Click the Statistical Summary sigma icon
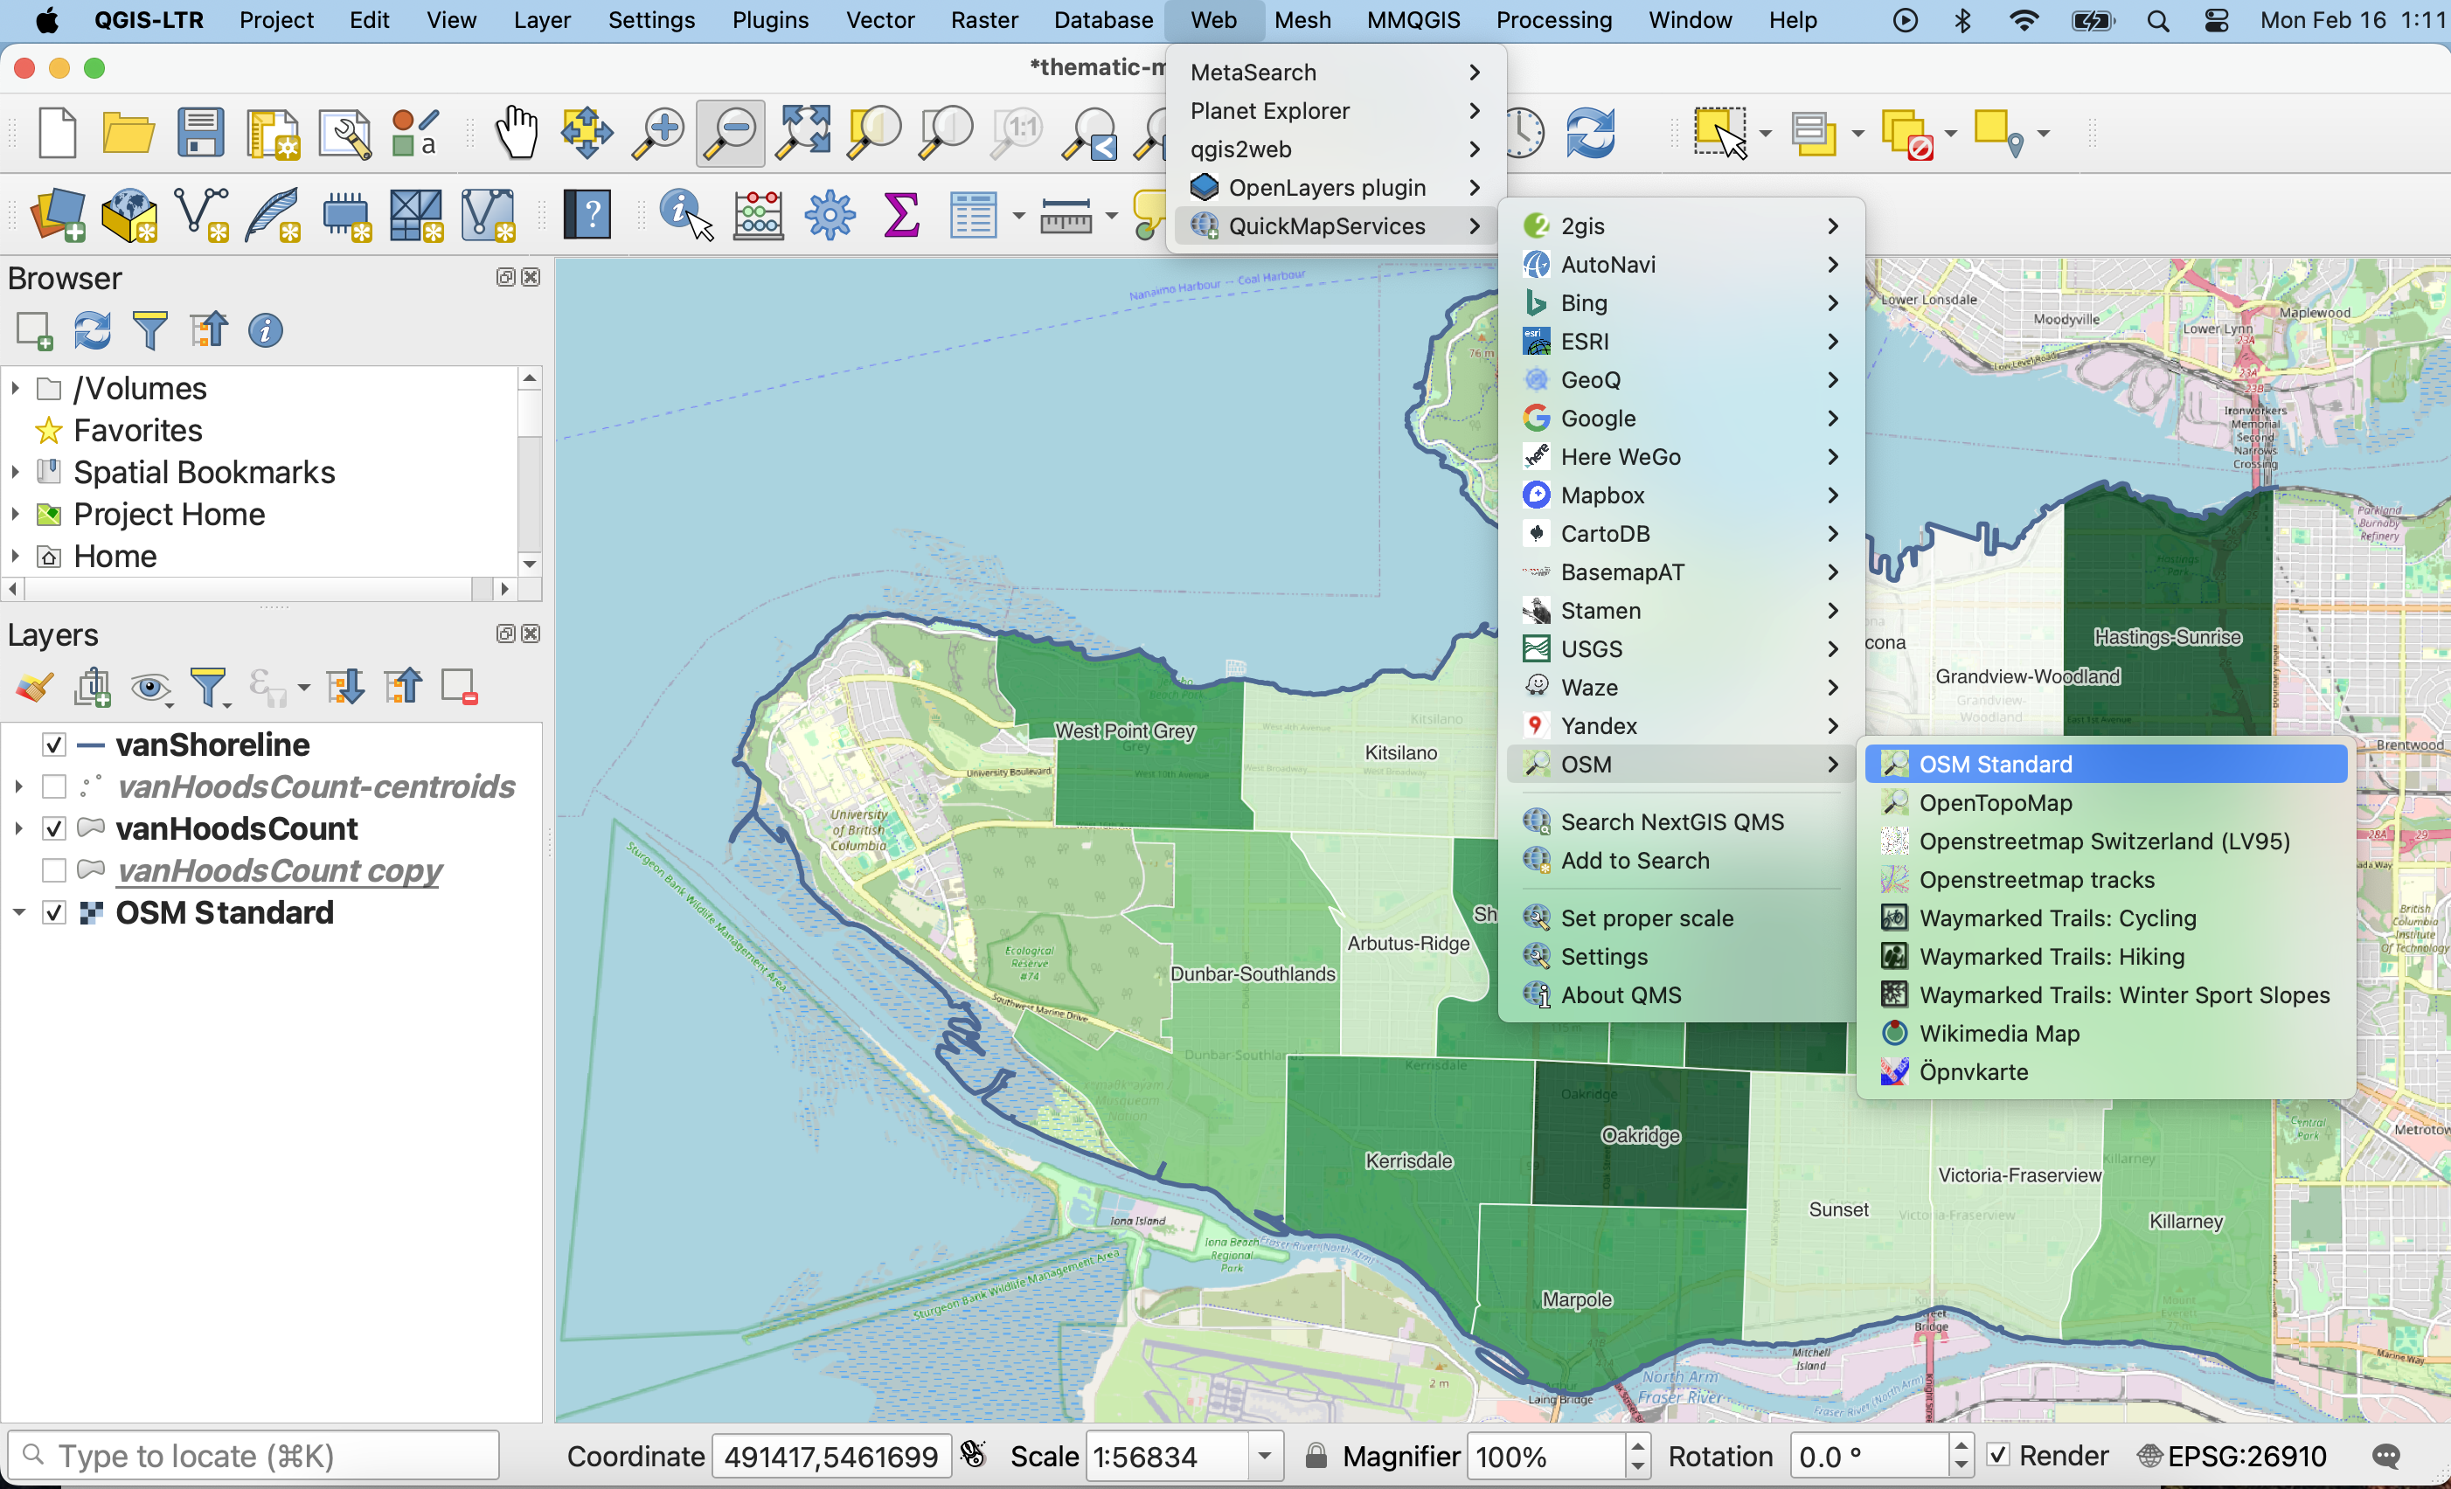This screenshot has height=1489, width=2451. point(900,214)
